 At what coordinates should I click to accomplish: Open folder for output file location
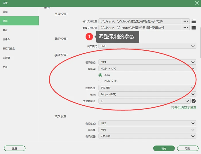194,21
